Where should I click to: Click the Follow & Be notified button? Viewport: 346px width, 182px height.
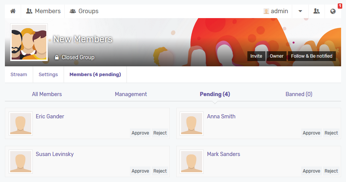pos(312,56)
